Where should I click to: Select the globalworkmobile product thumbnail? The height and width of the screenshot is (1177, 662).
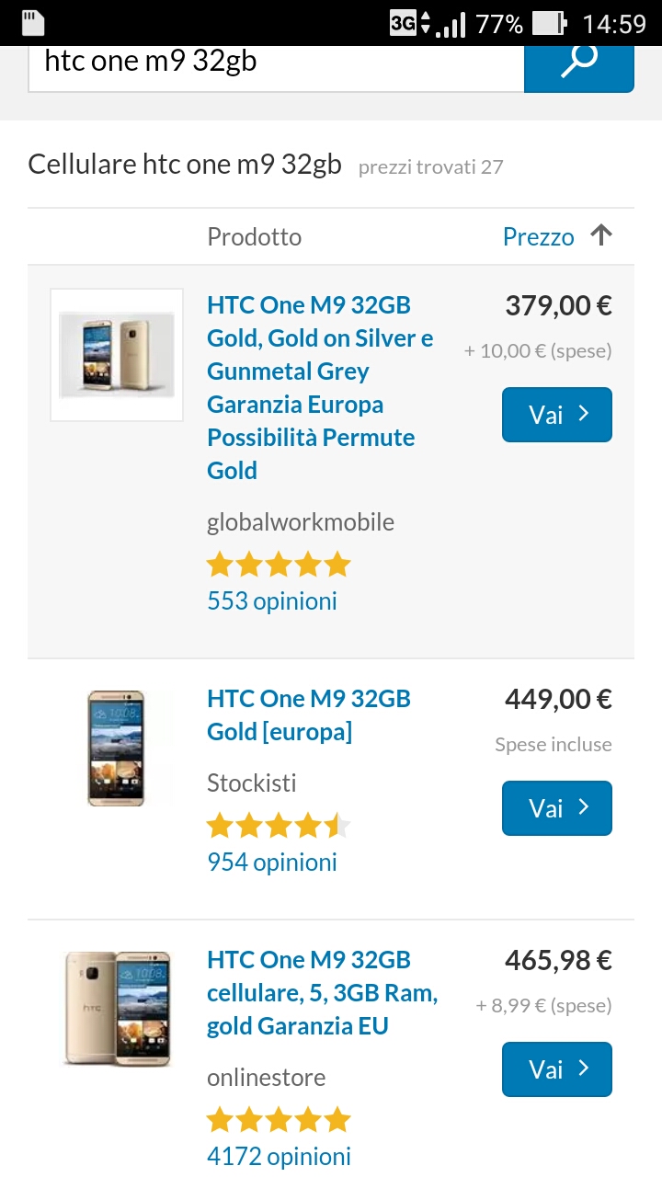[117, 355]
